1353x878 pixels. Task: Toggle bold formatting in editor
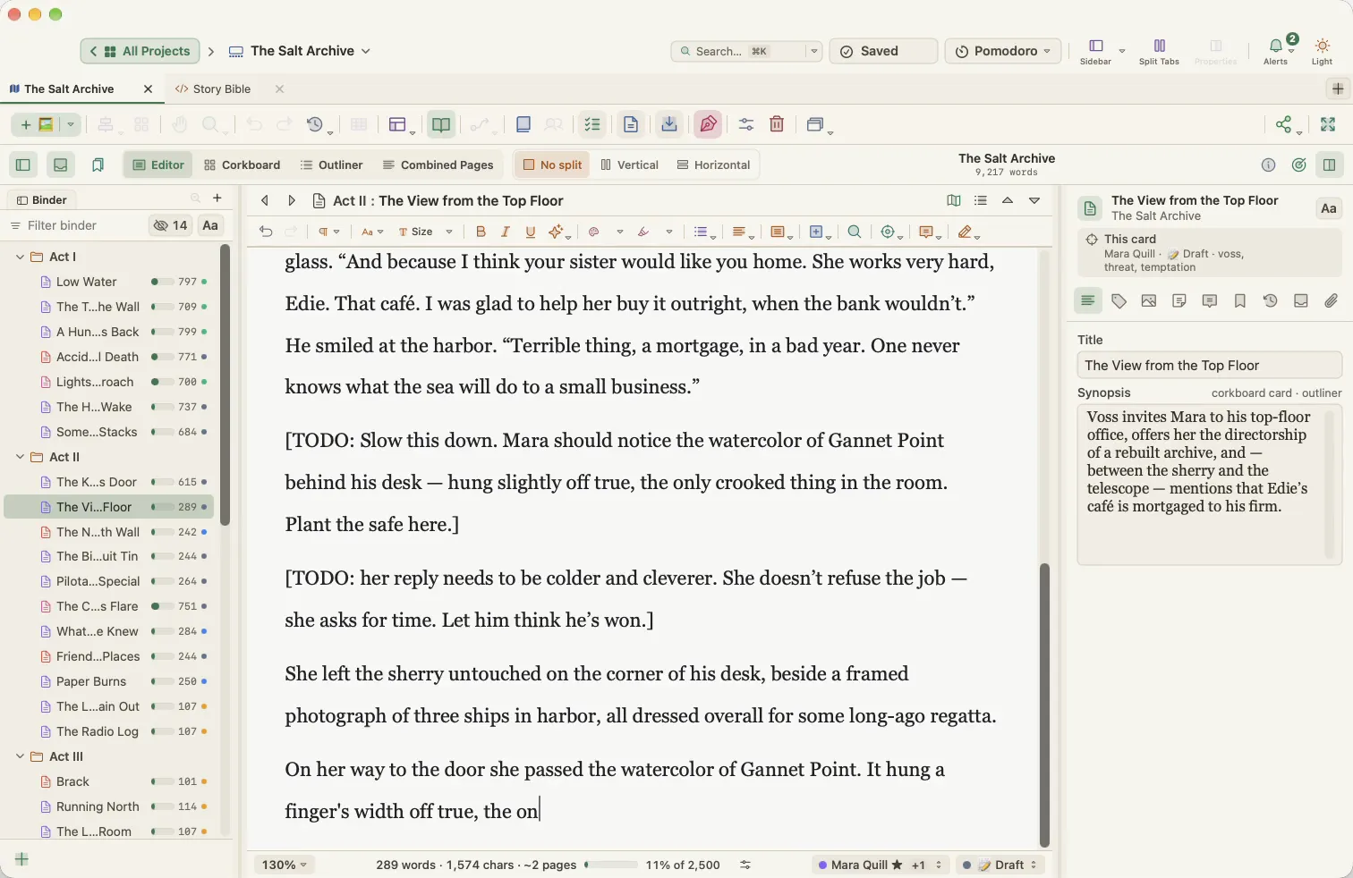coord(481,232)
